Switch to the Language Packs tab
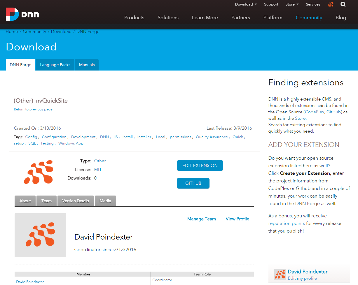 coord(55,65)
